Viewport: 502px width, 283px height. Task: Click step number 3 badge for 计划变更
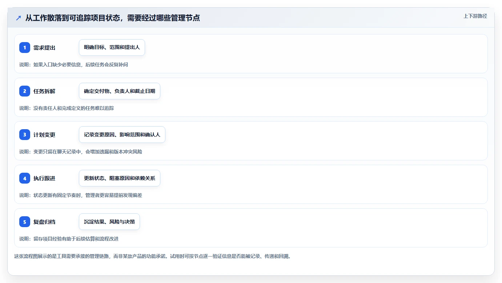click(x=25, y=135)
